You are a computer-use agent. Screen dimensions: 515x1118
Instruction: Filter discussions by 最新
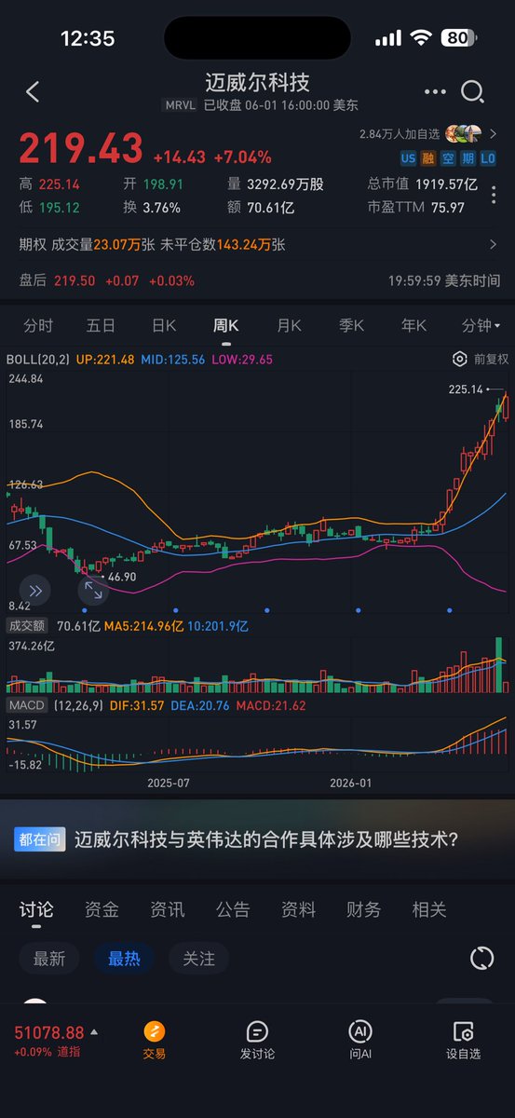click(49, 959)
